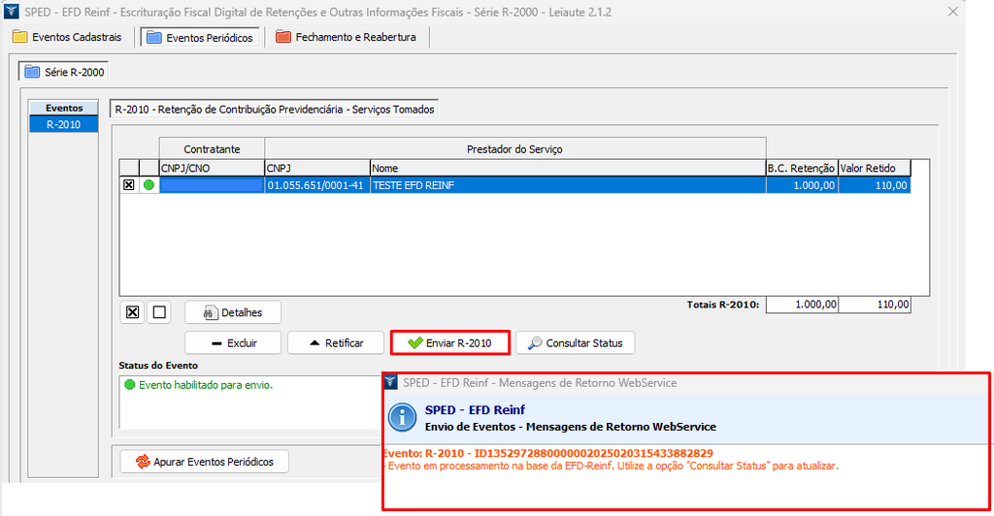The height and width of the screenshot is (516, 994).
Task: Click the Consultar Status magnifier button
Action: click(x=575, y=343)
